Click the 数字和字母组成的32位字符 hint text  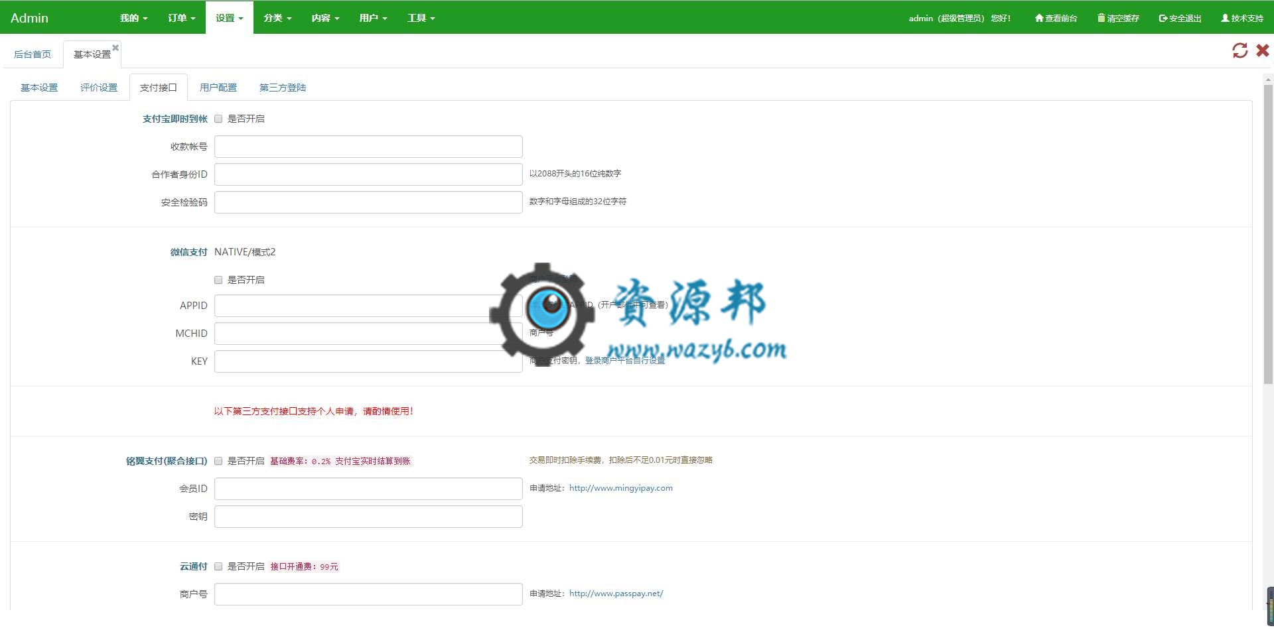[x=578, y=202]
